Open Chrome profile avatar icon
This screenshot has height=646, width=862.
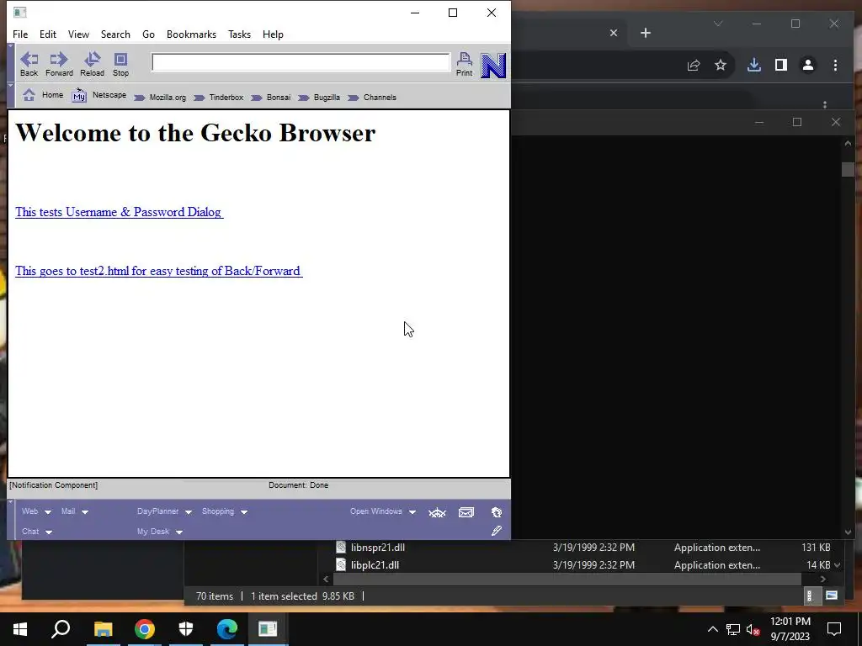pos(808,66)
